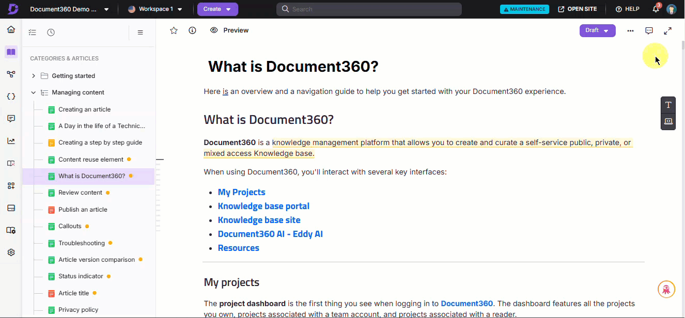Expand the Getting started folder
The image size is (685, 318).
[34, 76]
